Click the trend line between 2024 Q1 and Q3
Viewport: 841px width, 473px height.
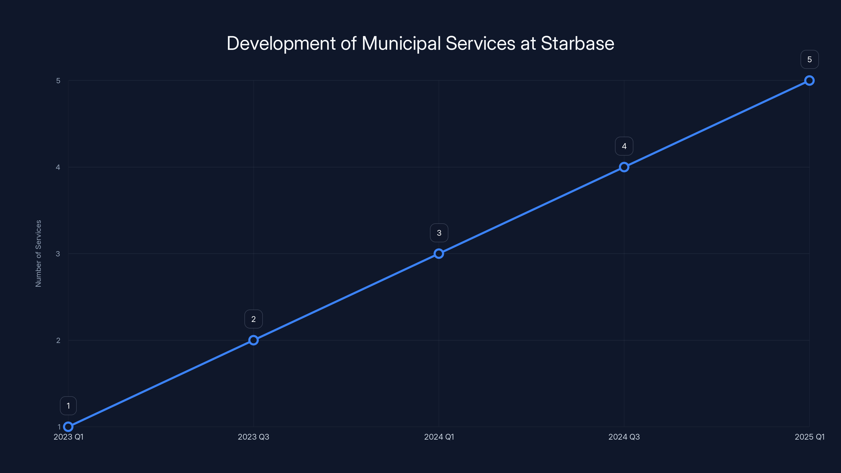(x=531, y=210)
